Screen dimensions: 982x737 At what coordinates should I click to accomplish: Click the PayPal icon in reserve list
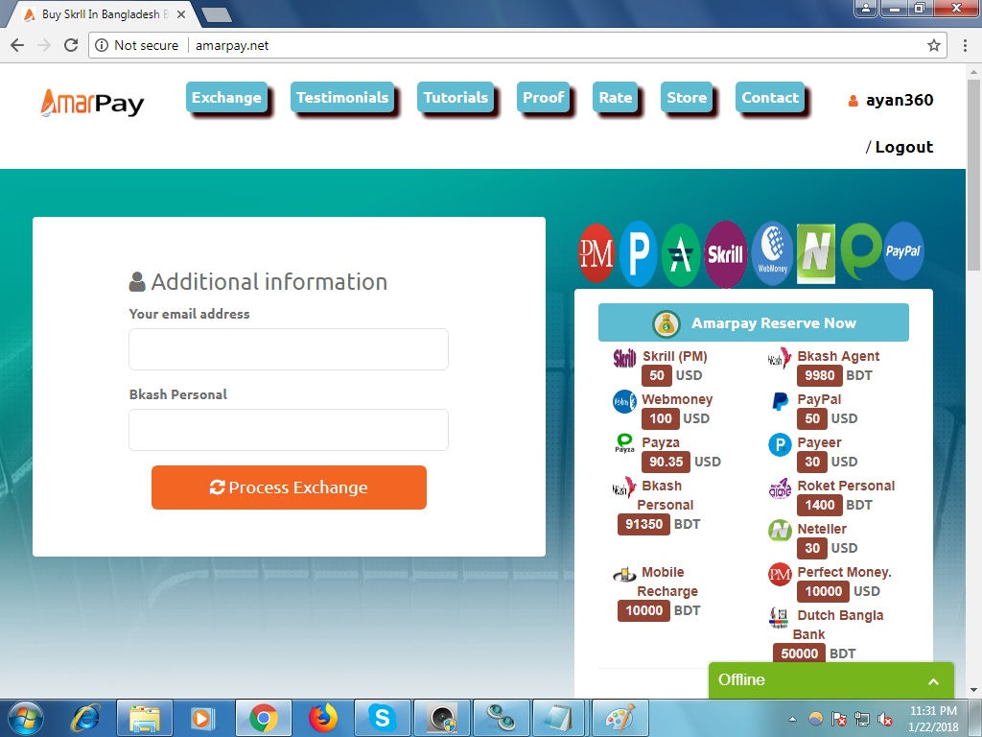pos(780,401)
